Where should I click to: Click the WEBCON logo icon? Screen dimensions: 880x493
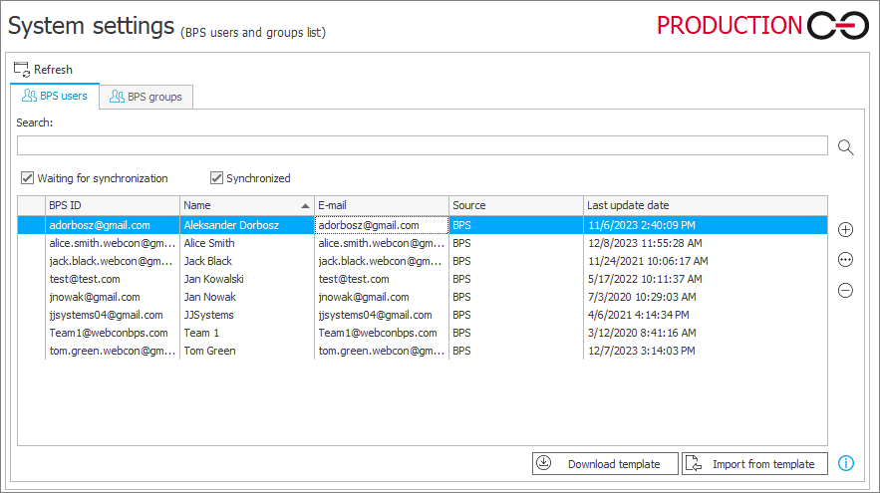(x=838, y=25)
